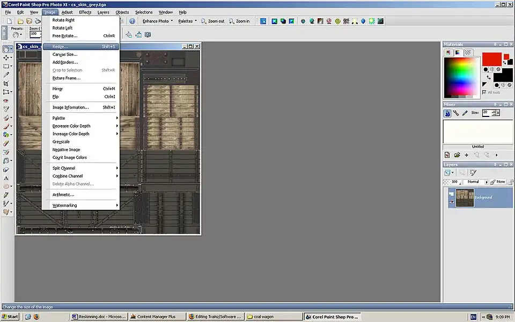The height and width of the screenshot is (322, 515).
Task: Open the load mixer page folder icon
Action: [457, 155]
